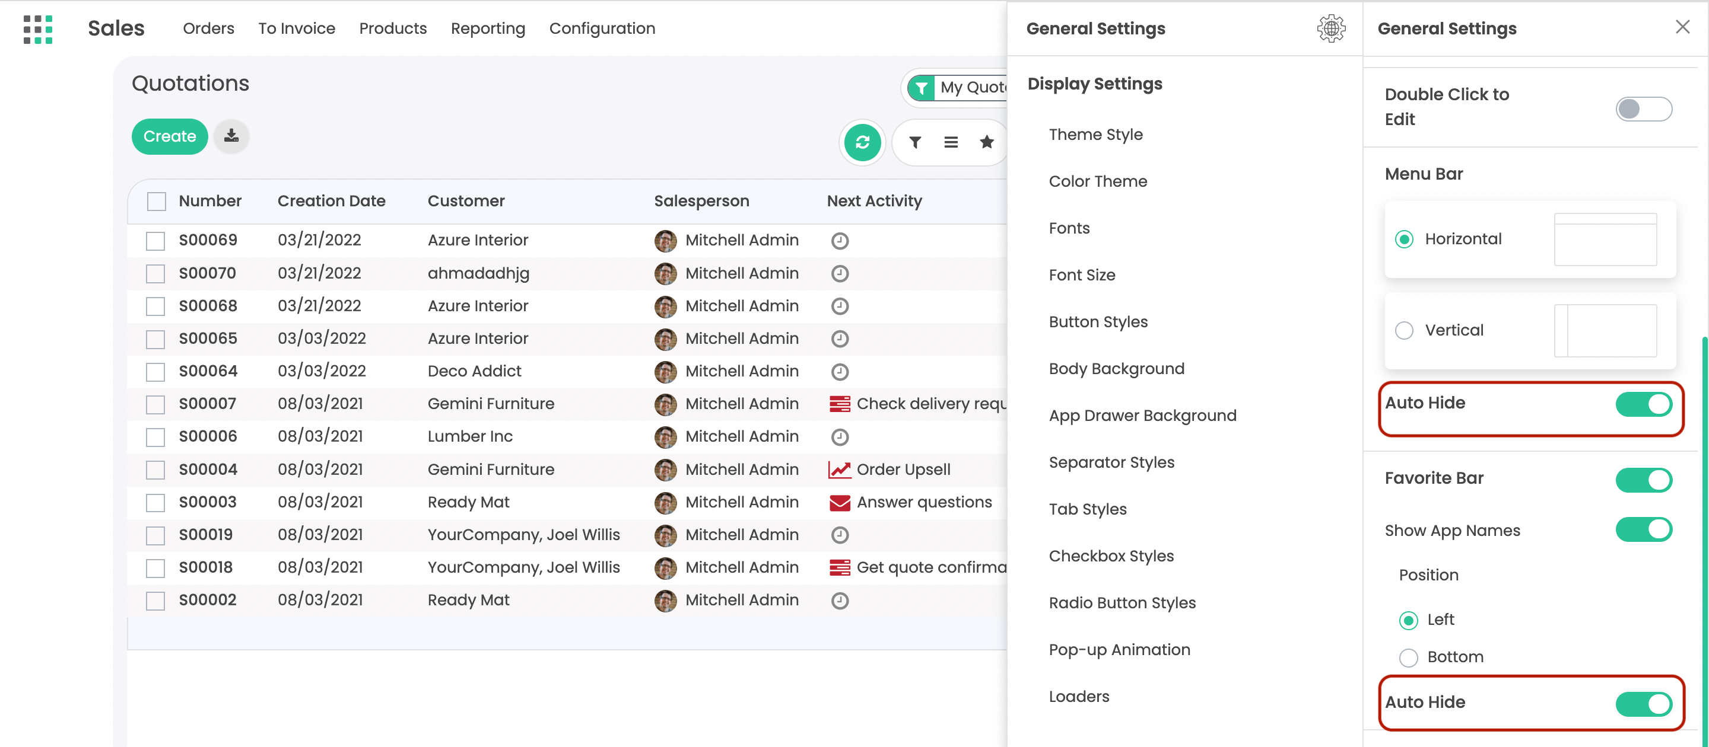Viewport: 1709px width, 747px height.
Task: Check the select-all header checkbox
Action: (x=157, y=202)
